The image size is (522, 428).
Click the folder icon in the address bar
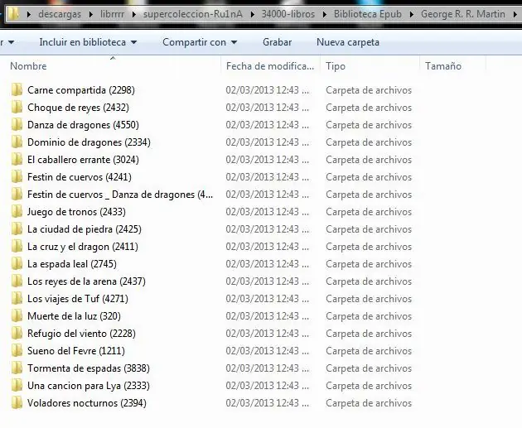tap(13, 14)
